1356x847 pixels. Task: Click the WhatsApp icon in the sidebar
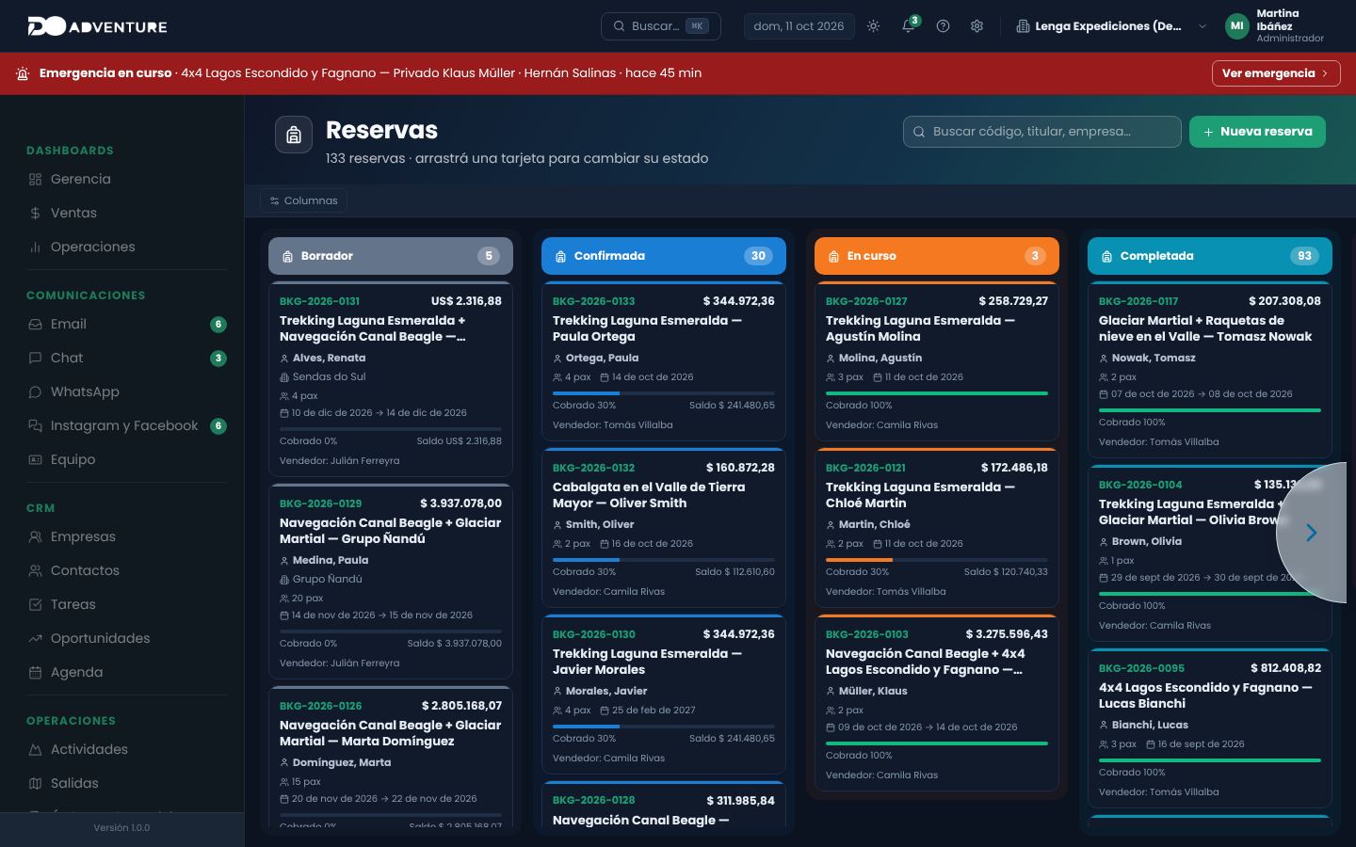(35, 392)
